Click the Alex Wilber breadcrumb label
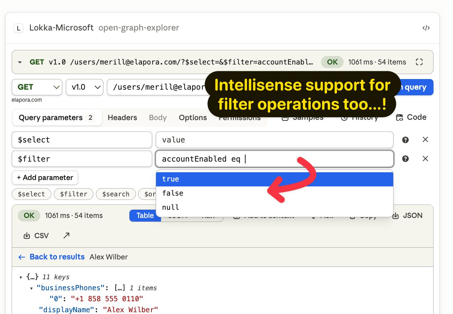Viewport: 453px width, 314px height. point(109,257)
